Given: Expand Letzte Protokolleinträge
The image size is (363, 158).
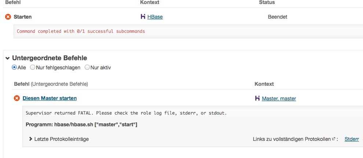Looking at the screenshot, I should (31, 139).
